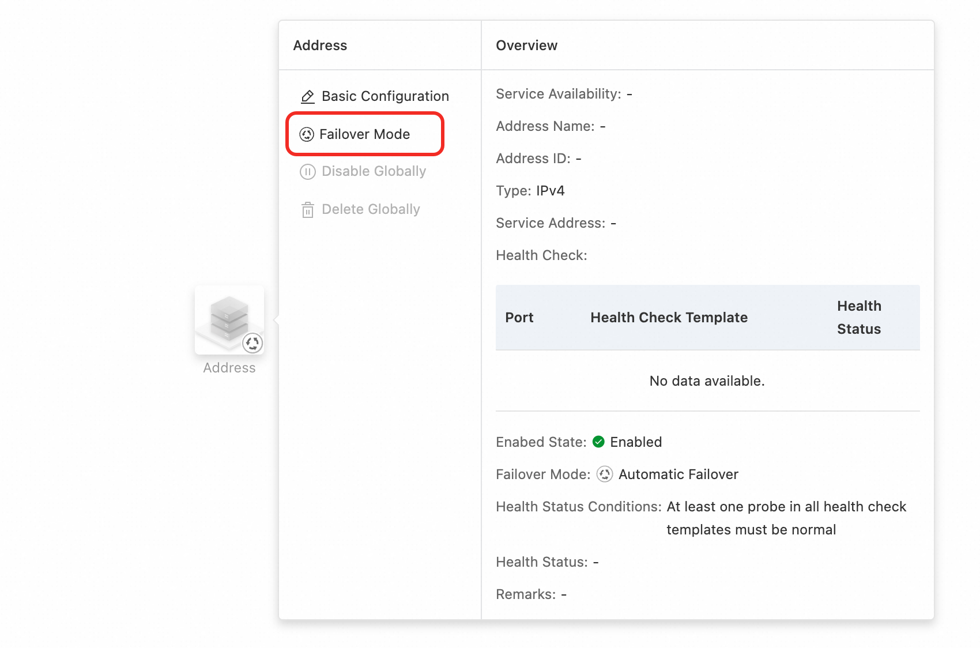Viewport: 980px width, 648px height.
Task: Click the Port column header
Action: click(x=519, y=318)
